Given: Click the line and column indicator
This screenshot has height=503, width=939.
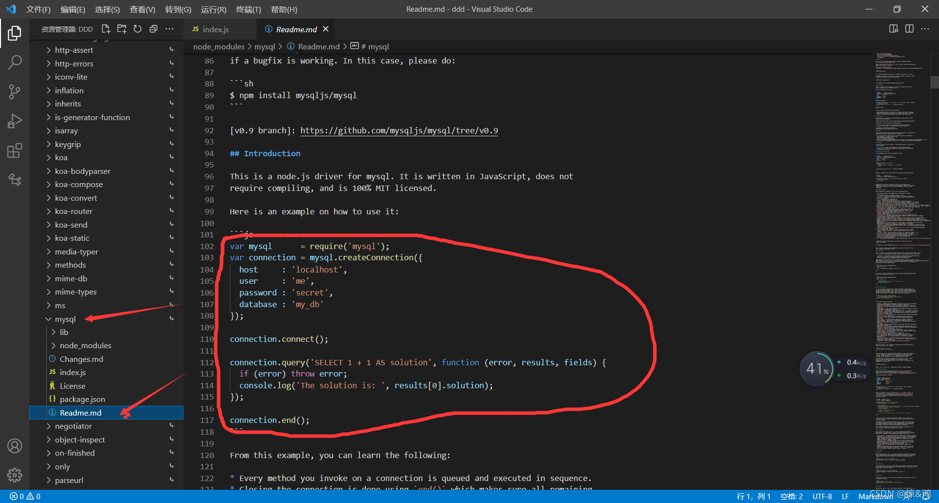Looking at the screenshot, I should [754, 496].
